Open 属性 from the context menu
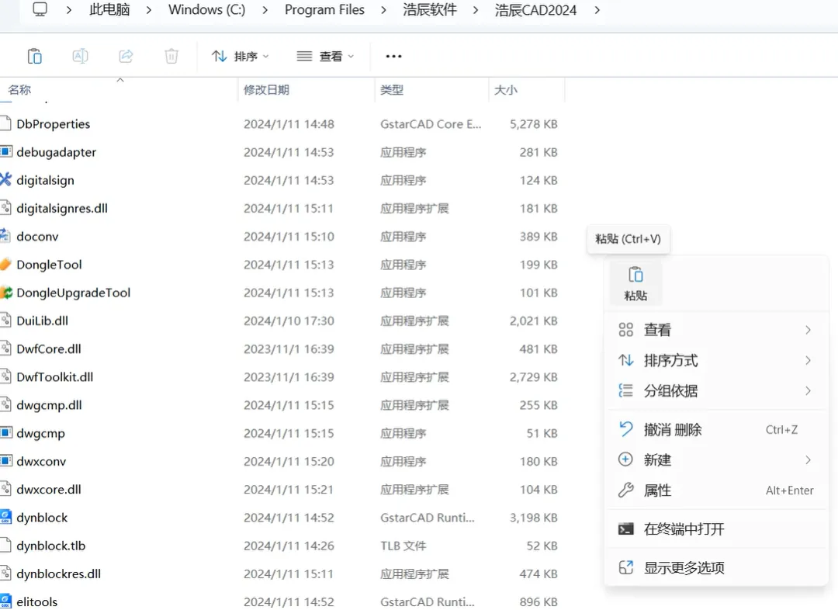The width and height of the screenshot is (838, 610). click(716, 490)
